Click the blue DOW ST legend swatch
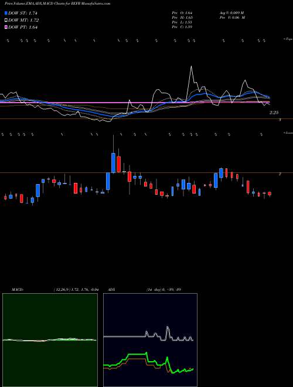293x387 pixels. click(x=6, y=13)
